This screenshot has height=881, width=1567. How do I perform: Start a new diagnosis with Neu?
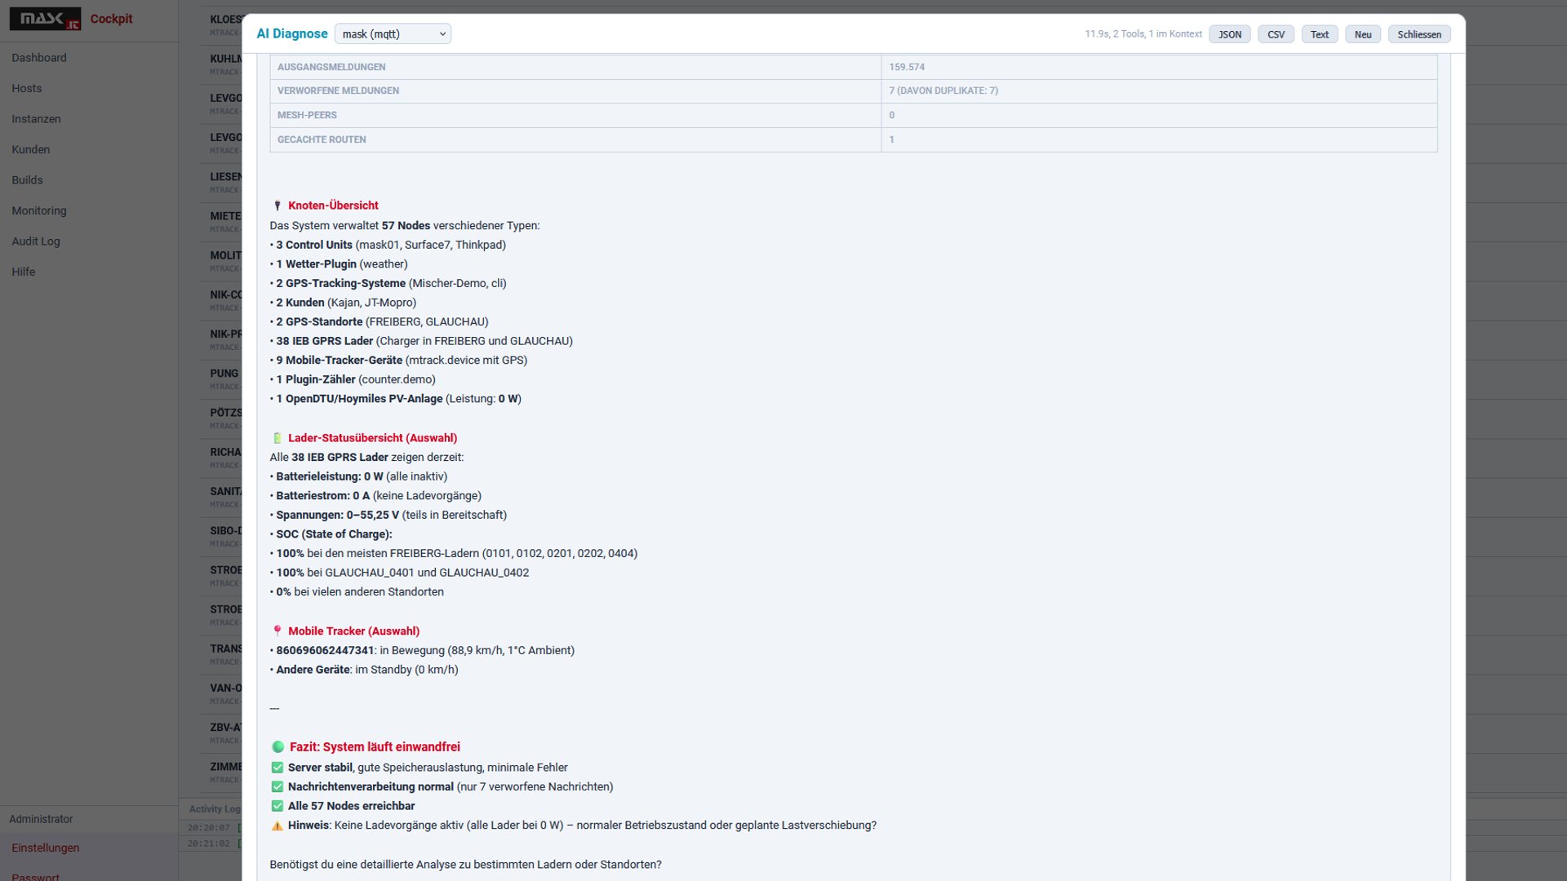pos(1362,34)
